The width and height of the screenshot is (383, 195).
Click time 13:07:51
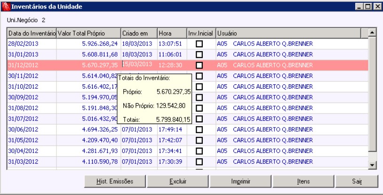[170, 44]
